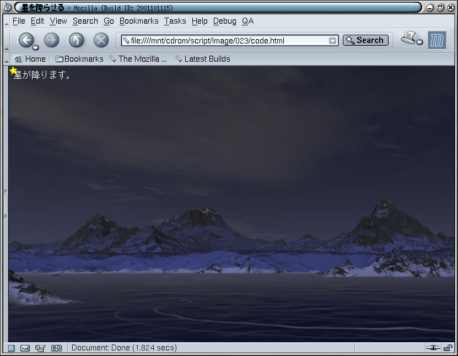
Task: Open the Help menu
Action: [200, 21]
